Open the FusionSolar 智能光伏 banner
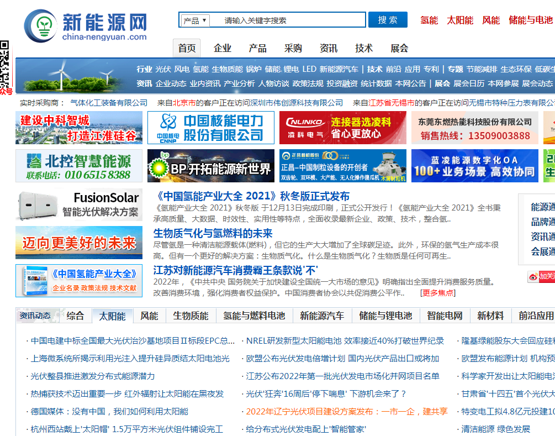 coord(79,204)
